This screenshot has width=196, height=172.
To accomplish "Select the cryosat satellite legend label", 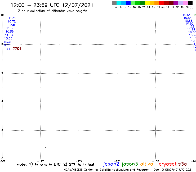I will click(168, 164).
